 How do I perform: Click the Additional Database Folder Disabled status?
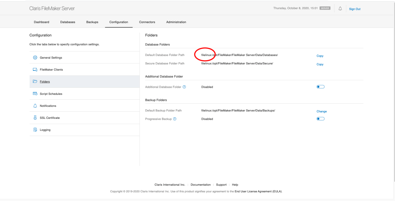(x=207, y=87)
